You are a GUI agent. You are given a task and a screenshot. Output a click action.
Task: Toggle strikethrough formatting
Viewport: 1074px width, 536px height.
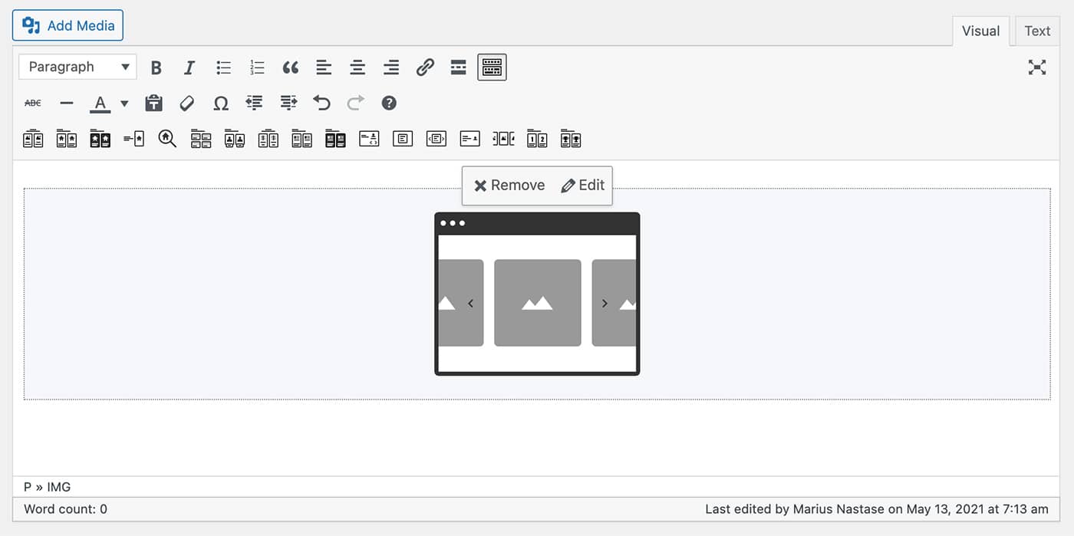pyautogui.click(x=33, y=103)
